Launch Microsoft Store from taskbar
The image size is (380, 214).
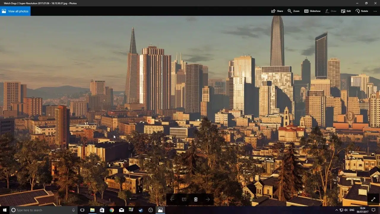[102, 210]
